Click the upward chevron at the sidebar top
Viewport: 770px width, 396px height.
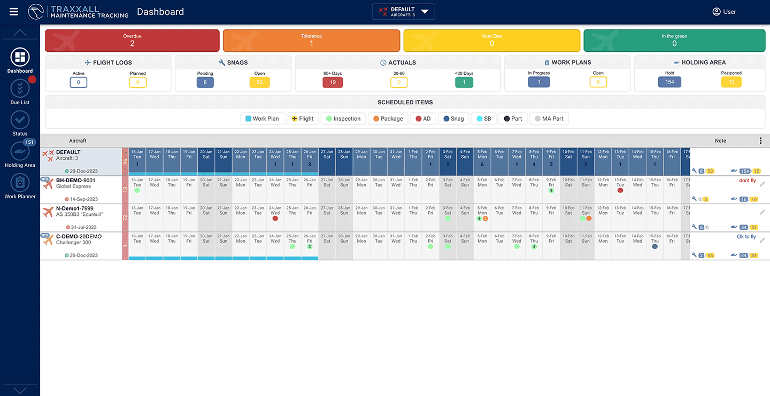click(x=20, y=32)
